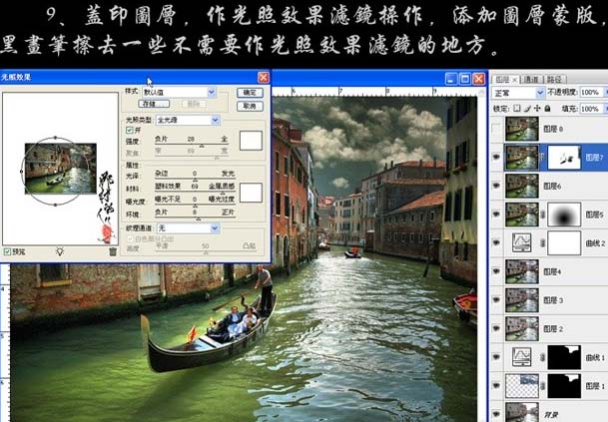Show the hidden 图层 8 layer
Image resolution: width=608 pixels, height=422 pixels.
[496, 129]
